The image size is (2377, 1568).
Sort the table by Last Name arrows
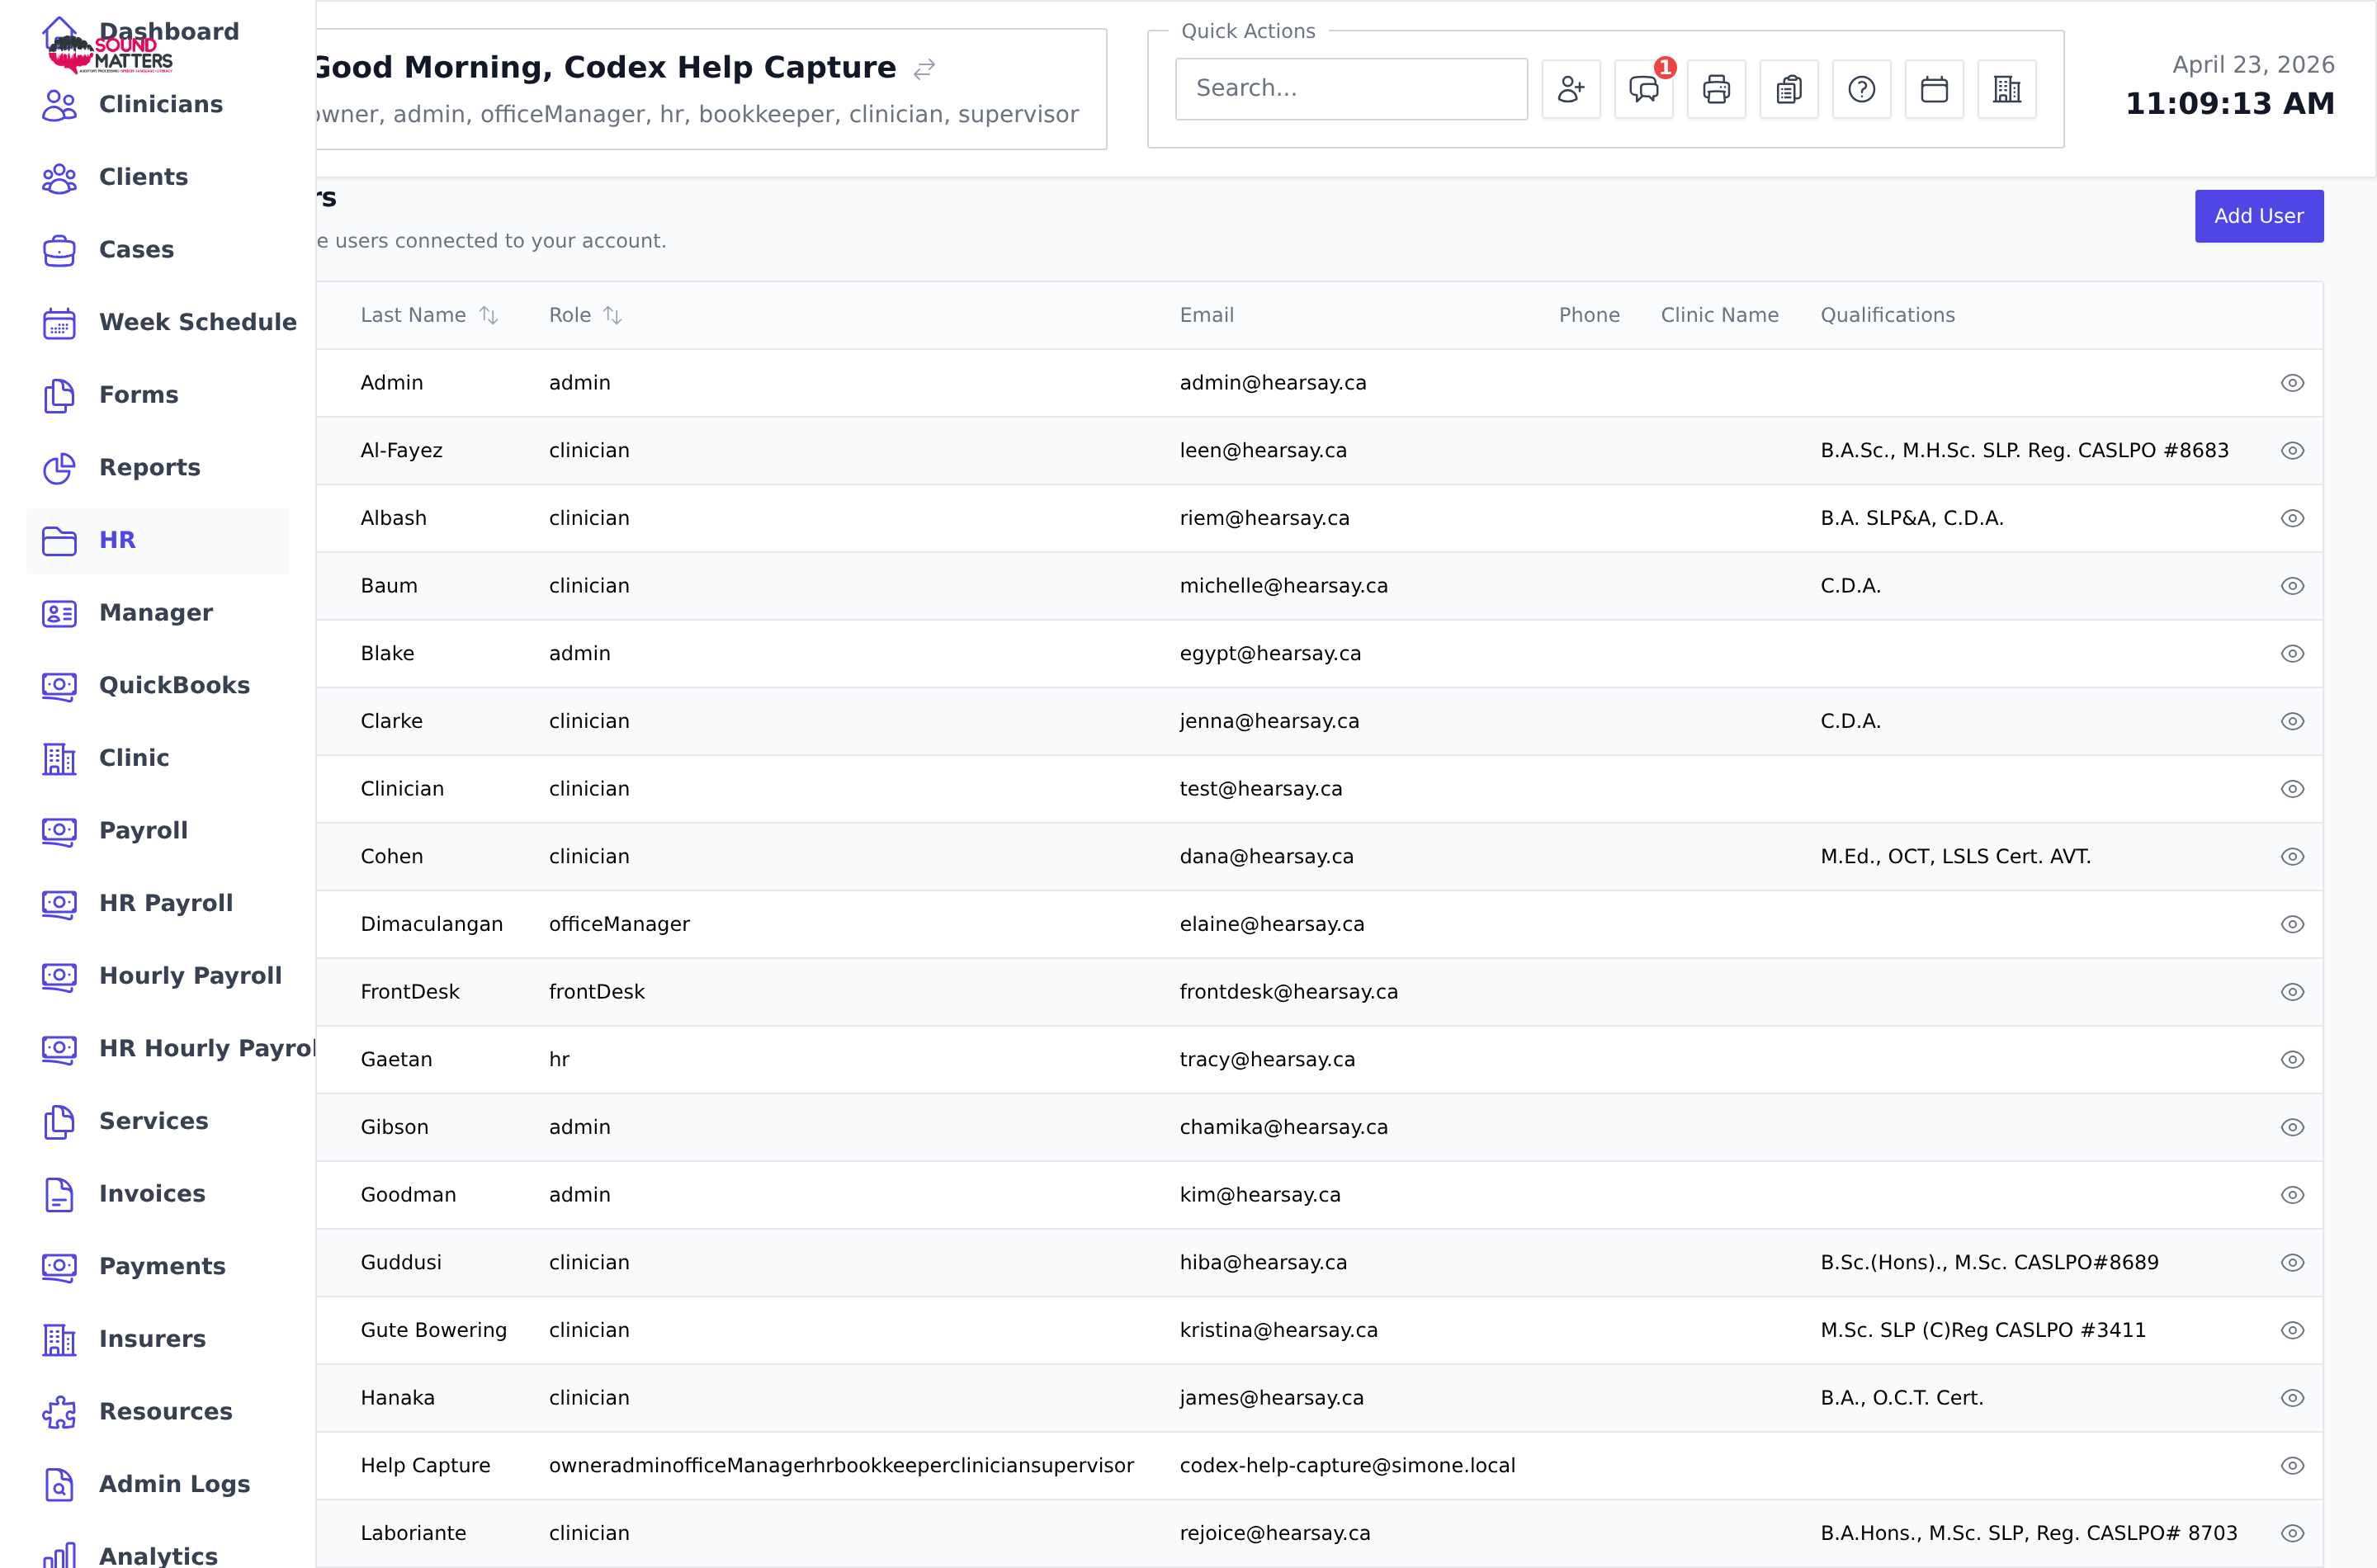pos(488,315)
